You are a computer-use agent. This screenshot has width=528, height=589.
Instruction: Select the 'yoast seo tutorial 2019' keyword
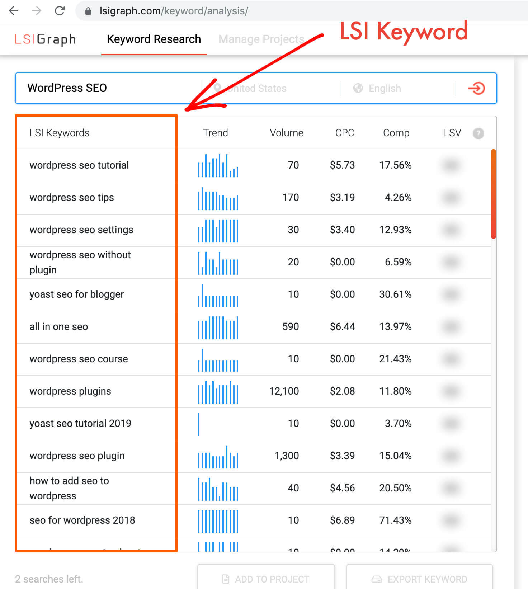click(x=80, y=423)
